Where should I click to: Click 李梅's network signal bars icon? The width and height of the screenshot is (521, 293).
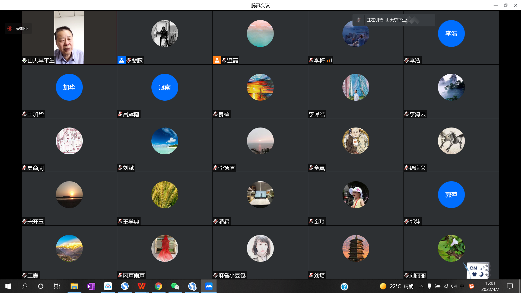pyautogui.click(x=329, y=60)
